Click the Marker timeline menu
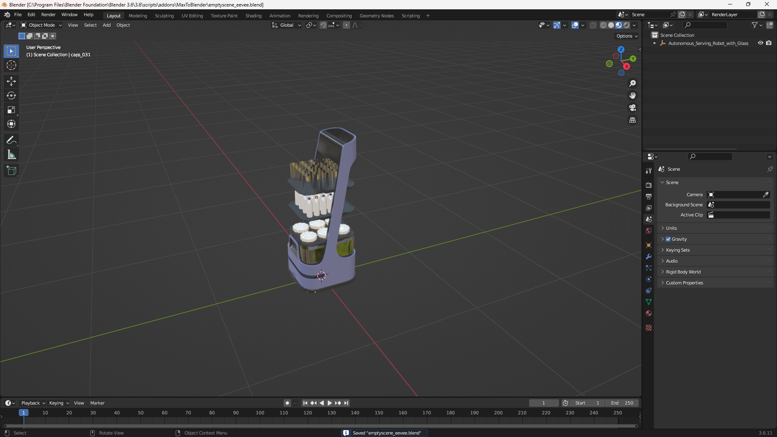This screenshot has height=437, width=777. pyautogui.click(x=97, y=403)
